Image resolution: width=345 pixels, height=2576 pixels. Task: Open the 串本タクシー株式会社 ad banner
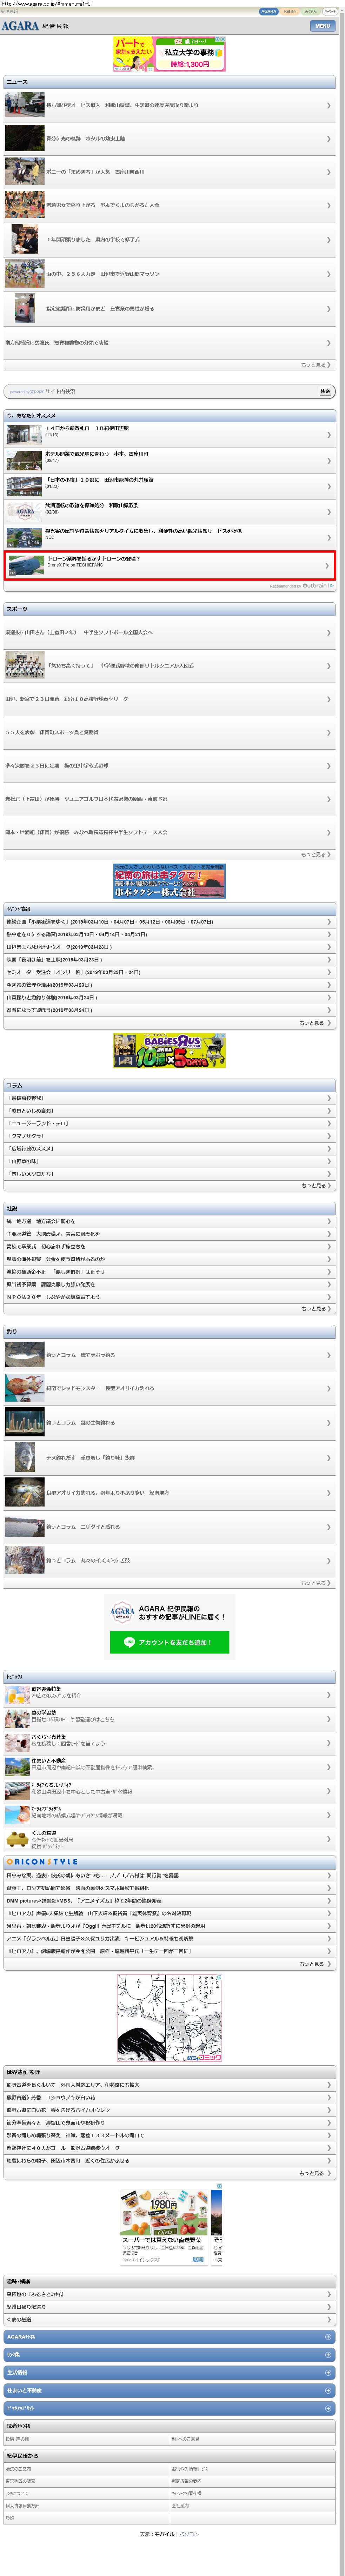(x=169, y=881)
